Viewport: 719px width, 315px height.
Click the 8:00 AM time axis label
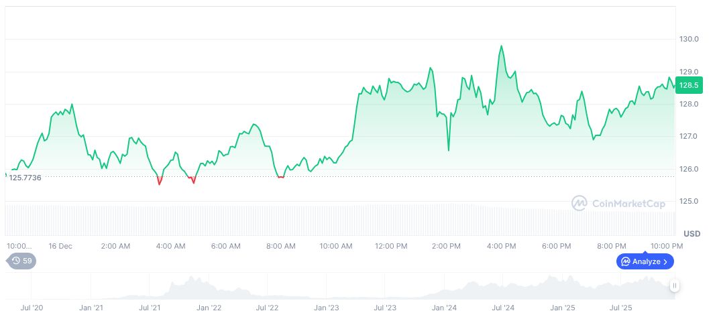pos(280,246)
